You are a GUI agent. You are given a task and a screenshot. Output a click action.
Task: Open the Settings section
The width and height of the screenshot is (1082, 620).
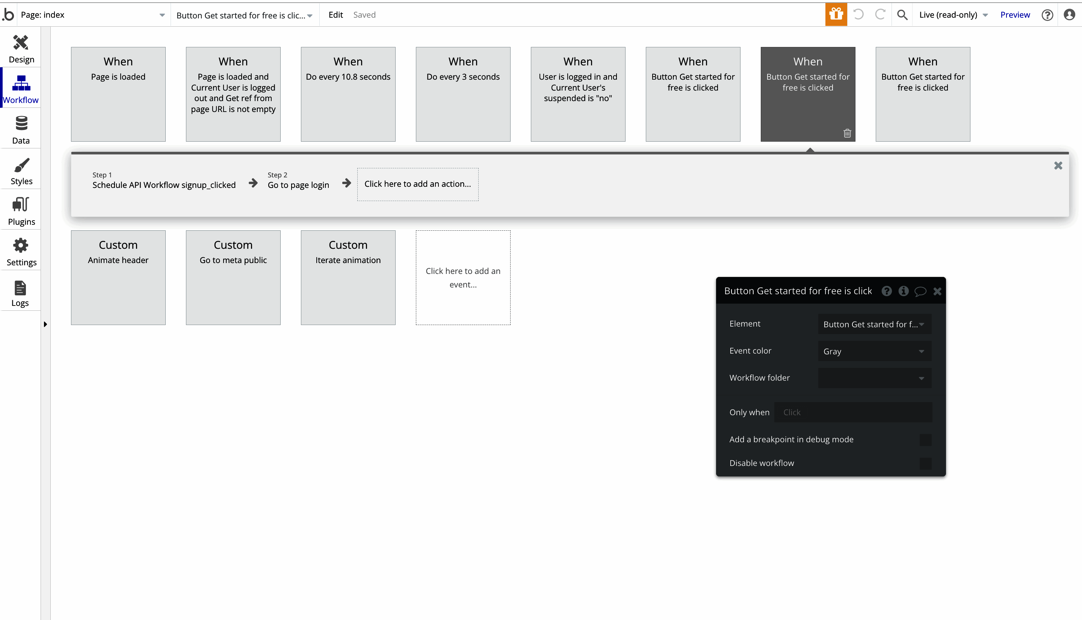pyautogui.click(x=20, y=250)
